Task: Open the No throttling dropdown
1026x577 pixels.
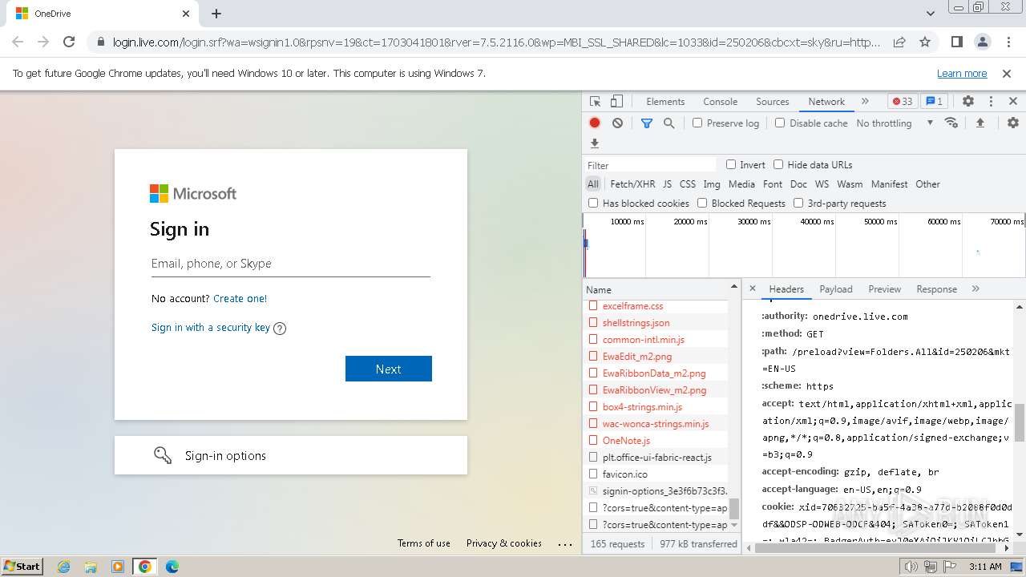Action: (x=895, y=123)
